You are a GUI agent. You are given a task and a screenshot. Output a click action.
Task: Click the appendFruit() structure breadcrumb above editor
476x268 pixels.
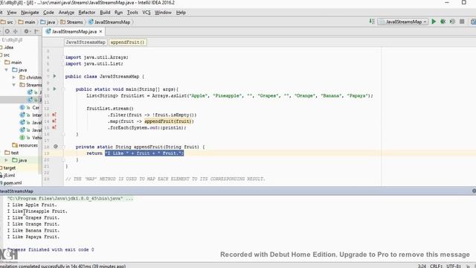click(x=127, y=42)
